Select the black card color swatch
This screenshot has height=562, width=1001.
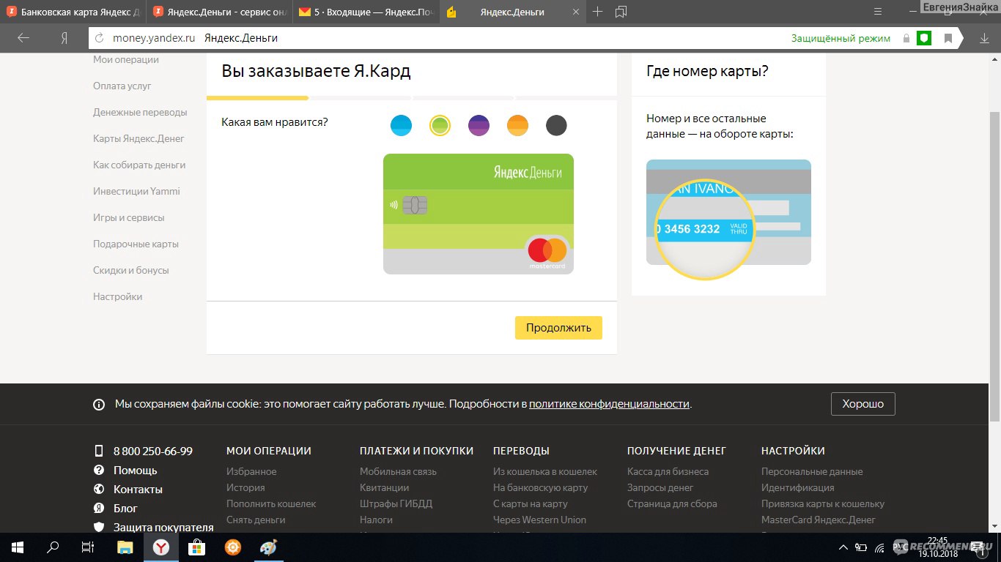click(x=556, y=126)
